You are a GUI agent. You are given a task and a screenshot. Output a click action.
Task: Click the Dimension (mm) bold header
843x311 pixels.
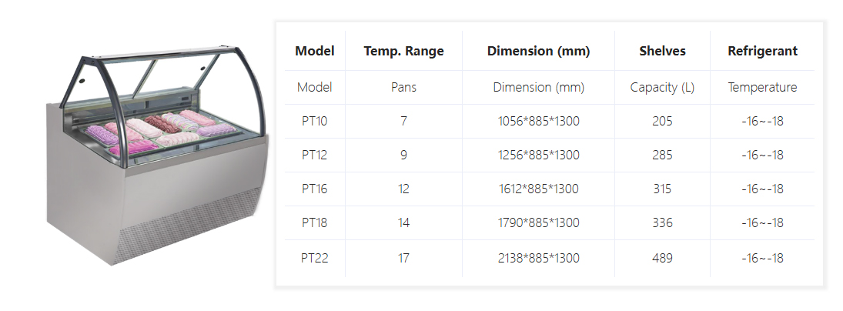coord(538,52)
